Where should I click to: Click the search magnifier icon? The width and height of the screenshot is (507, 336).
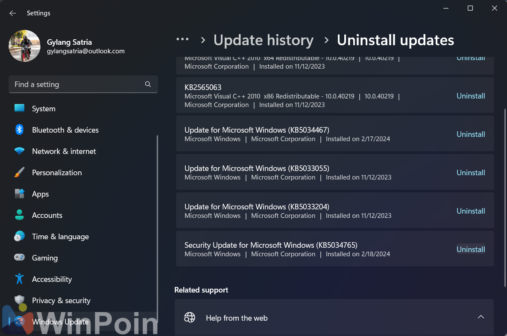148,84
